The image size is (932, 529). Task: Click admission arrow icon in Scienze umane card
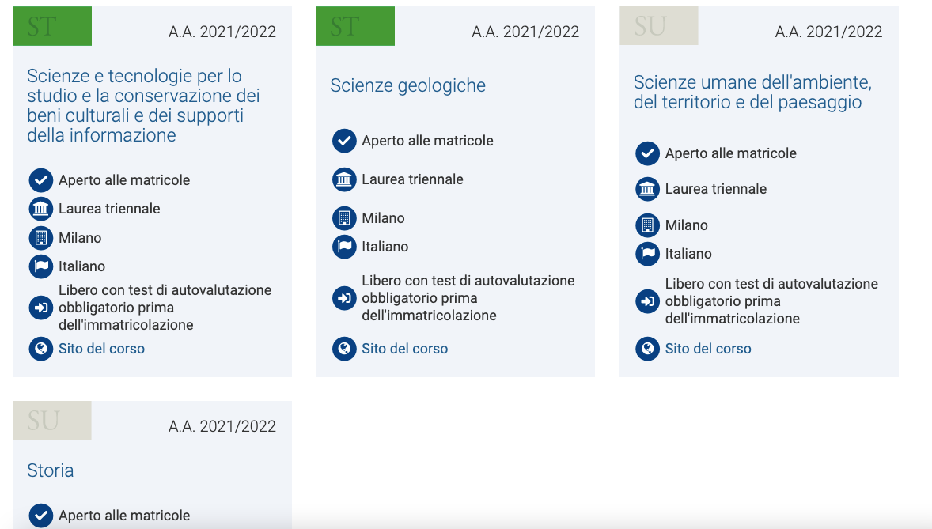coord(647,301)
